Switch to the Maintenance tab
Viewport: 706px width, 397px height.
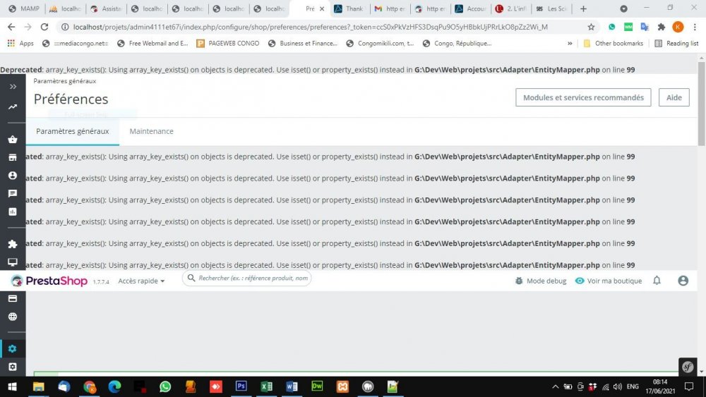(151, 131)
